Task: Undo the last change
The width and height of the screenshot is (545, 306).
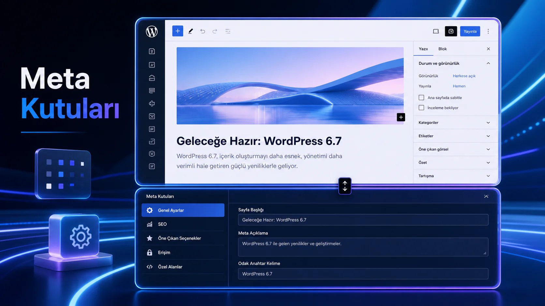Action: 203,31
